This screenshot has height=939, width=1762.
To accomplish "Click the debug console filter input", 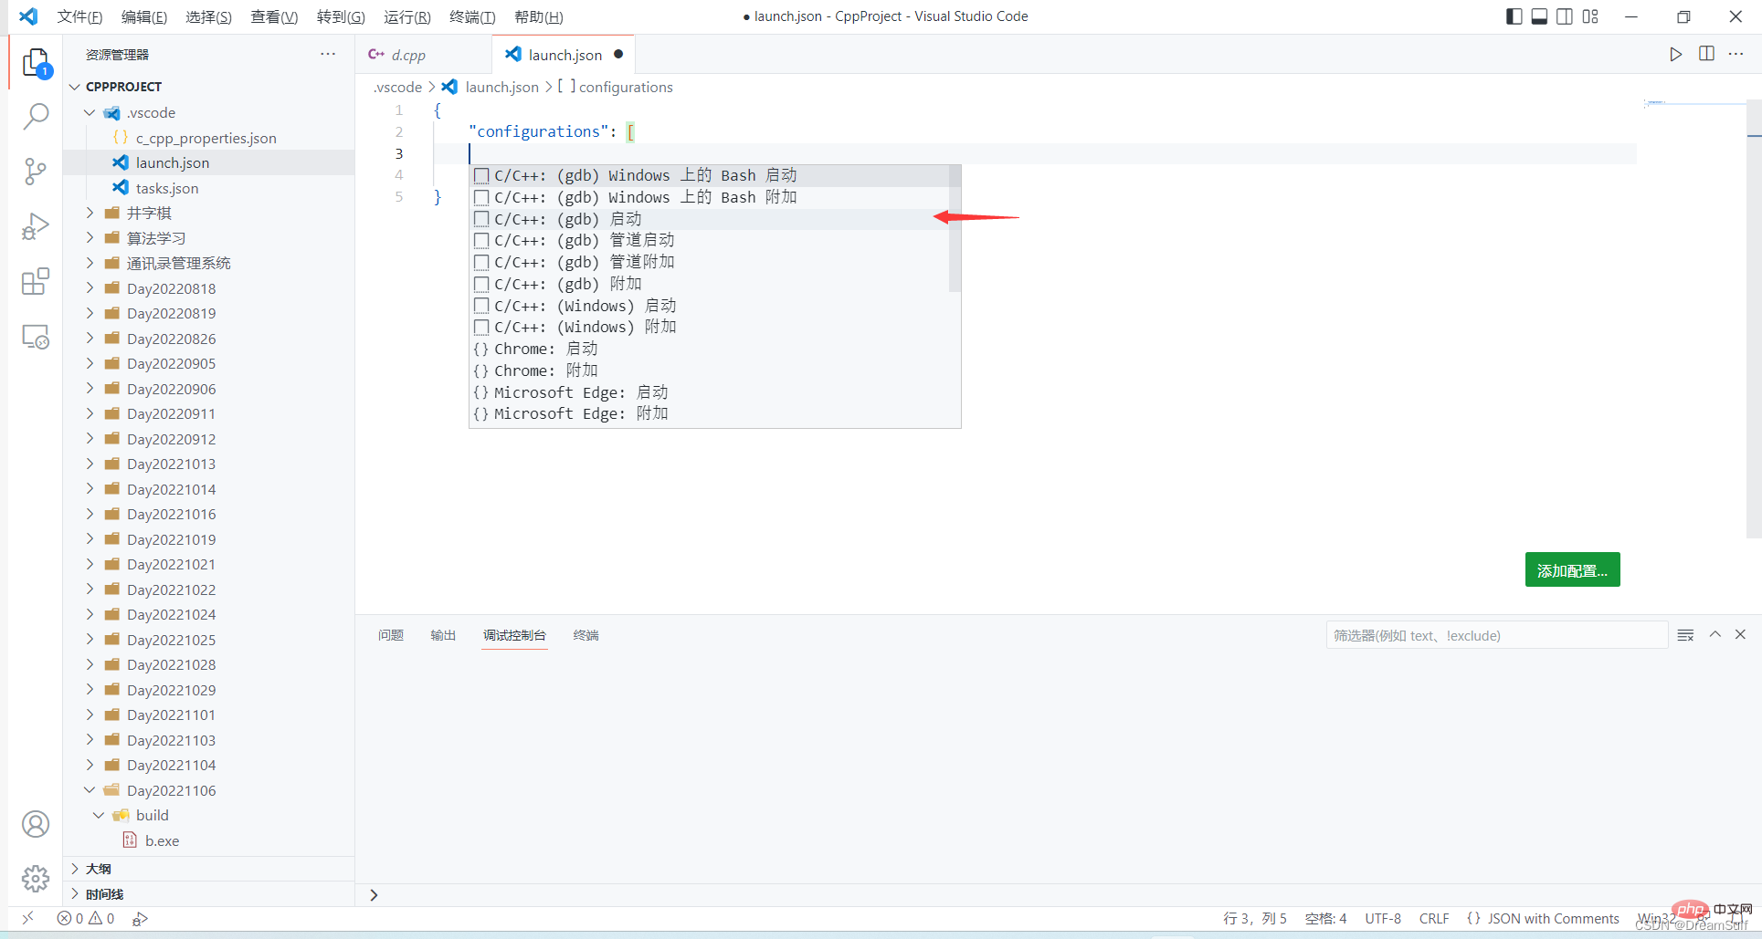I will (x=1495, y=635).
